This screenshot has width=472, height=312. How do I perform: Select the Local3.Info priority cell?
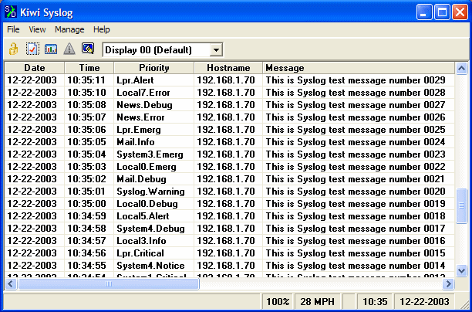click(154, 241)
